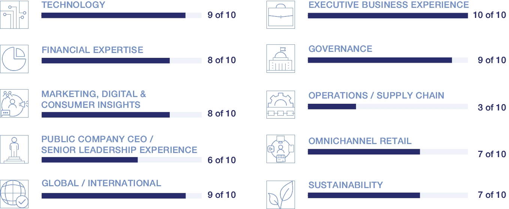
Task: Click the Financial Expertise heading
Action: point(93,50)
